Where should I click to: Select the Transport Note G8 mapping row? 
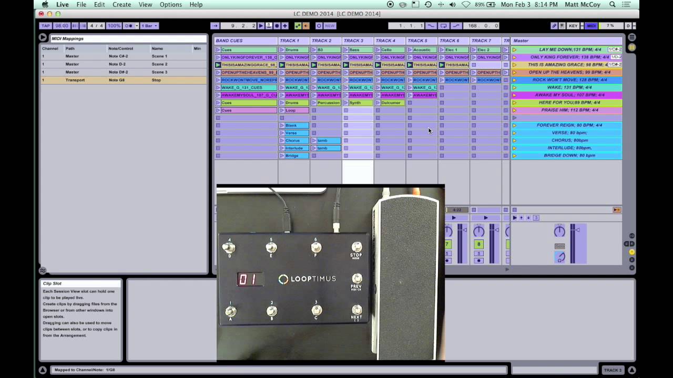pos(124,80)
